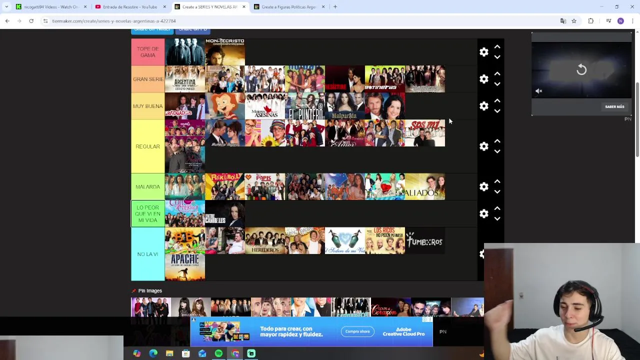Replay the video advertisement
Screen dimensions: 640x360
[x=581, y=69]
